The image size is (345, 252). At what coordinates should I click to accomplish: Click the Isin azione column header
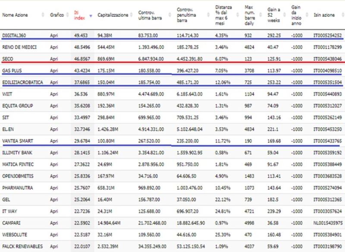(x=324, y=15)
